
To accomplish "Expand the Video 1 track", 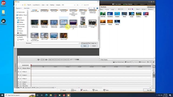I will point(22,79).
